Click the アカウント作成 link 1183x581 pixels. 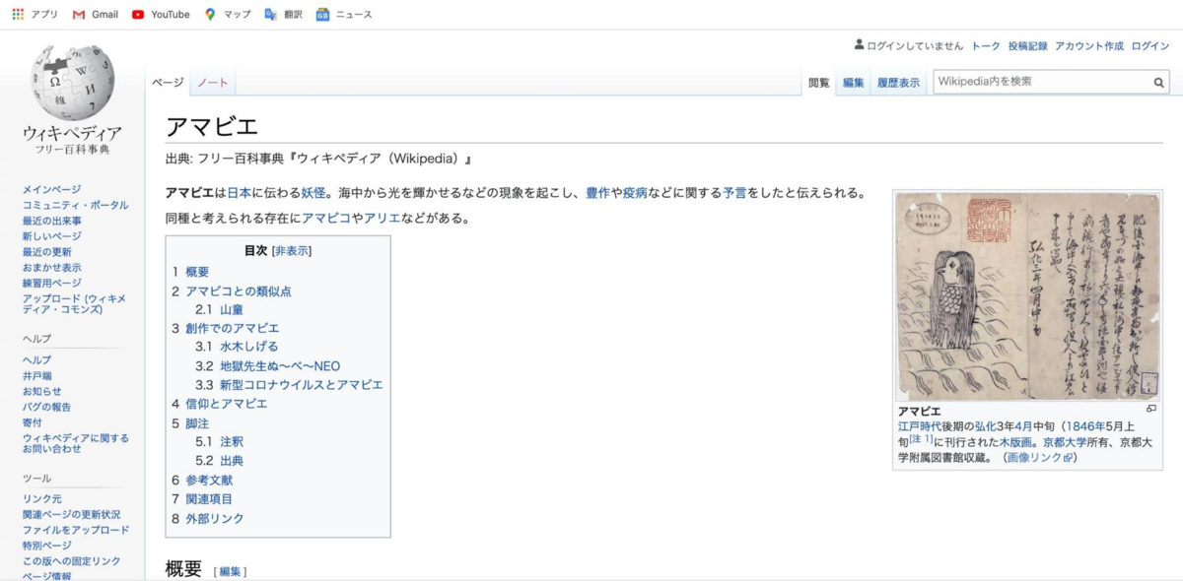pyautogui.click(x=1089, y=45)
